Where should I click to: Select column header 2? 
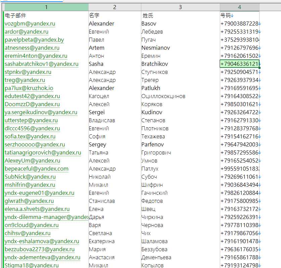[x=115, y=7]
